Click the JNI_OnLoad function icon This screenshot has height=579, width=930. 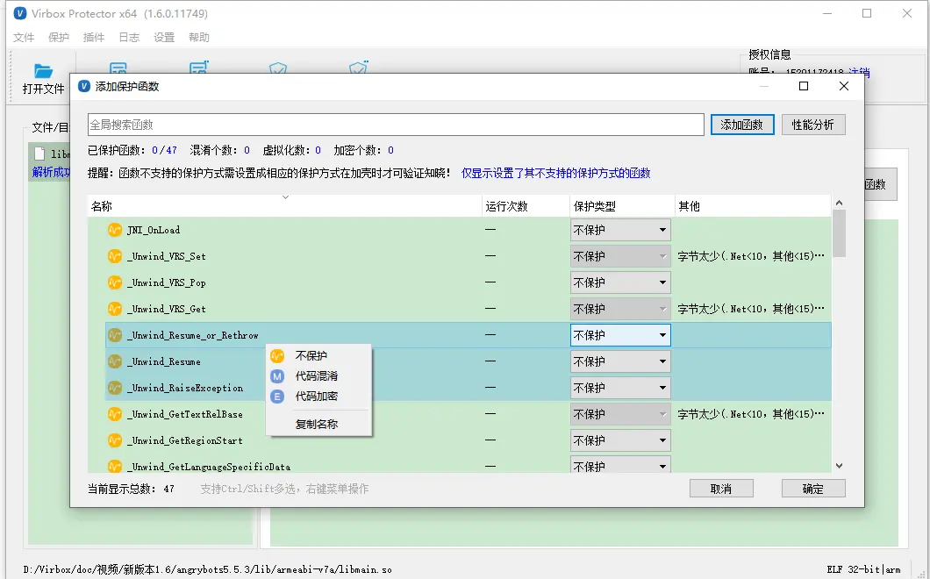click(114, 230)
